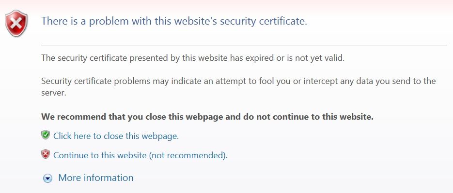Click the large red shield error icon

16,23
